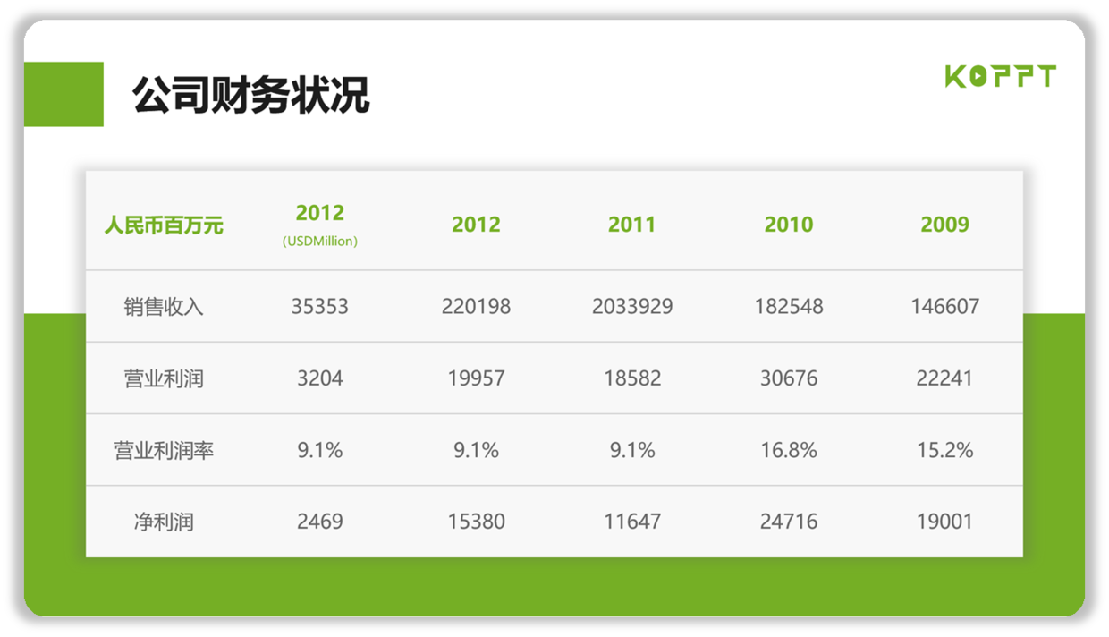
Task: Click the net profit value 19001
Action: point(945,521)
